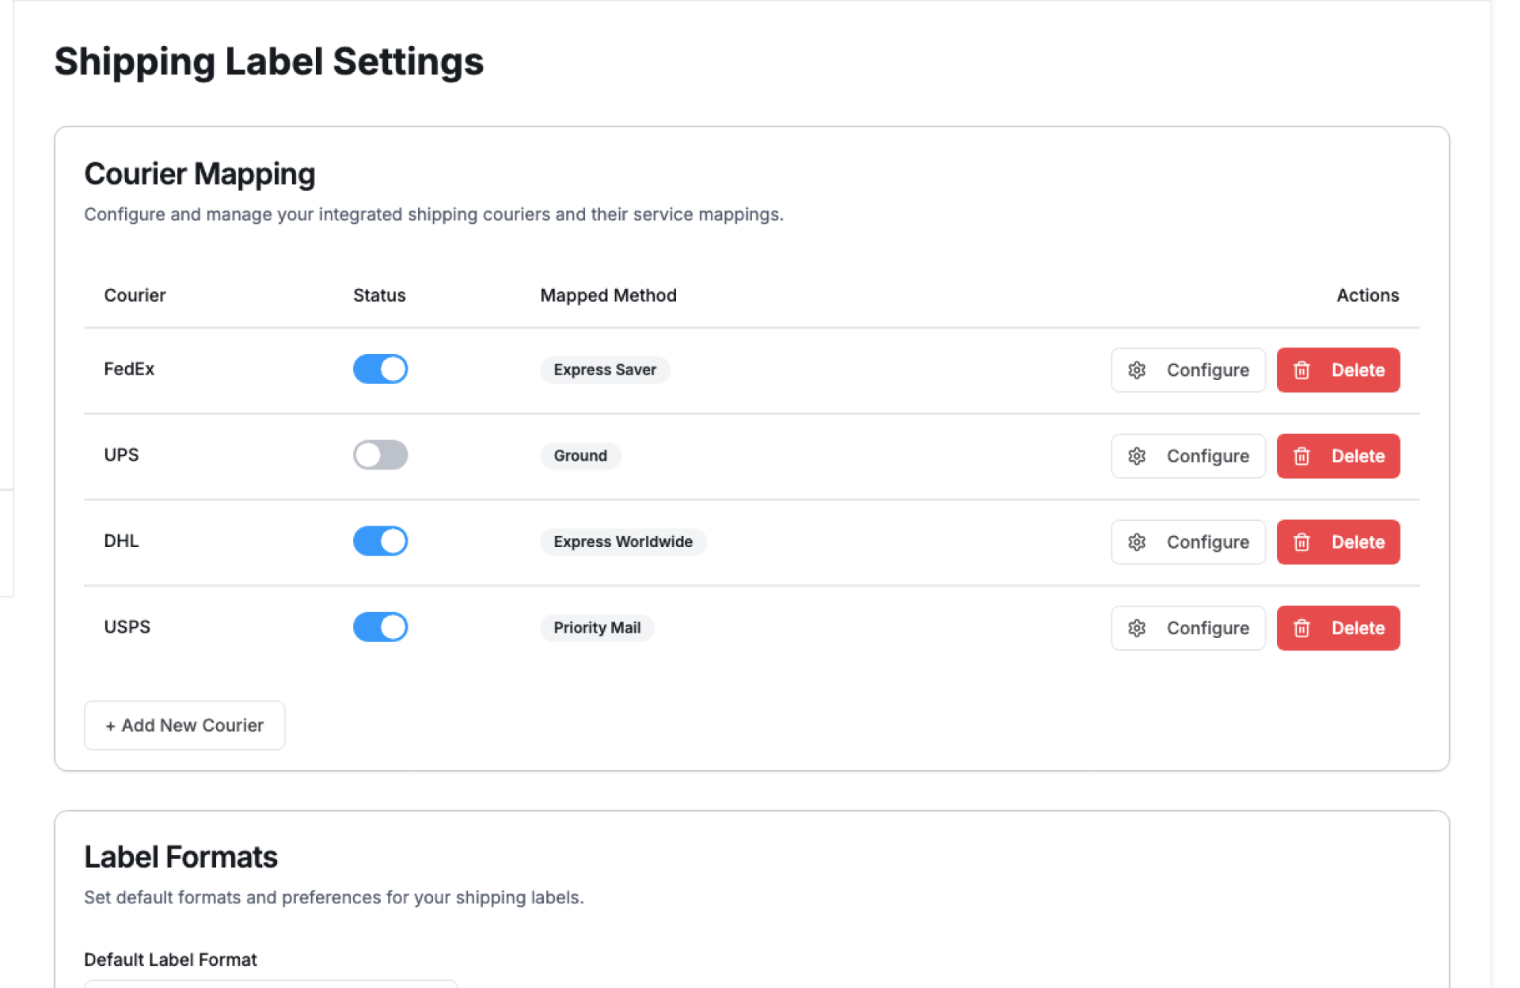Turn off the DHL status toggle

pyautogui.click(x=380, y=541)
